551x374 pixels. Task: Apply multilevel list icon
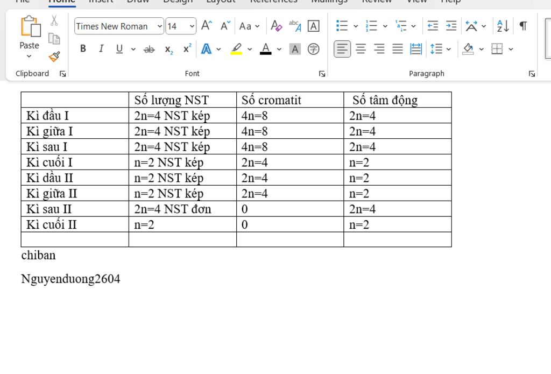400,26
